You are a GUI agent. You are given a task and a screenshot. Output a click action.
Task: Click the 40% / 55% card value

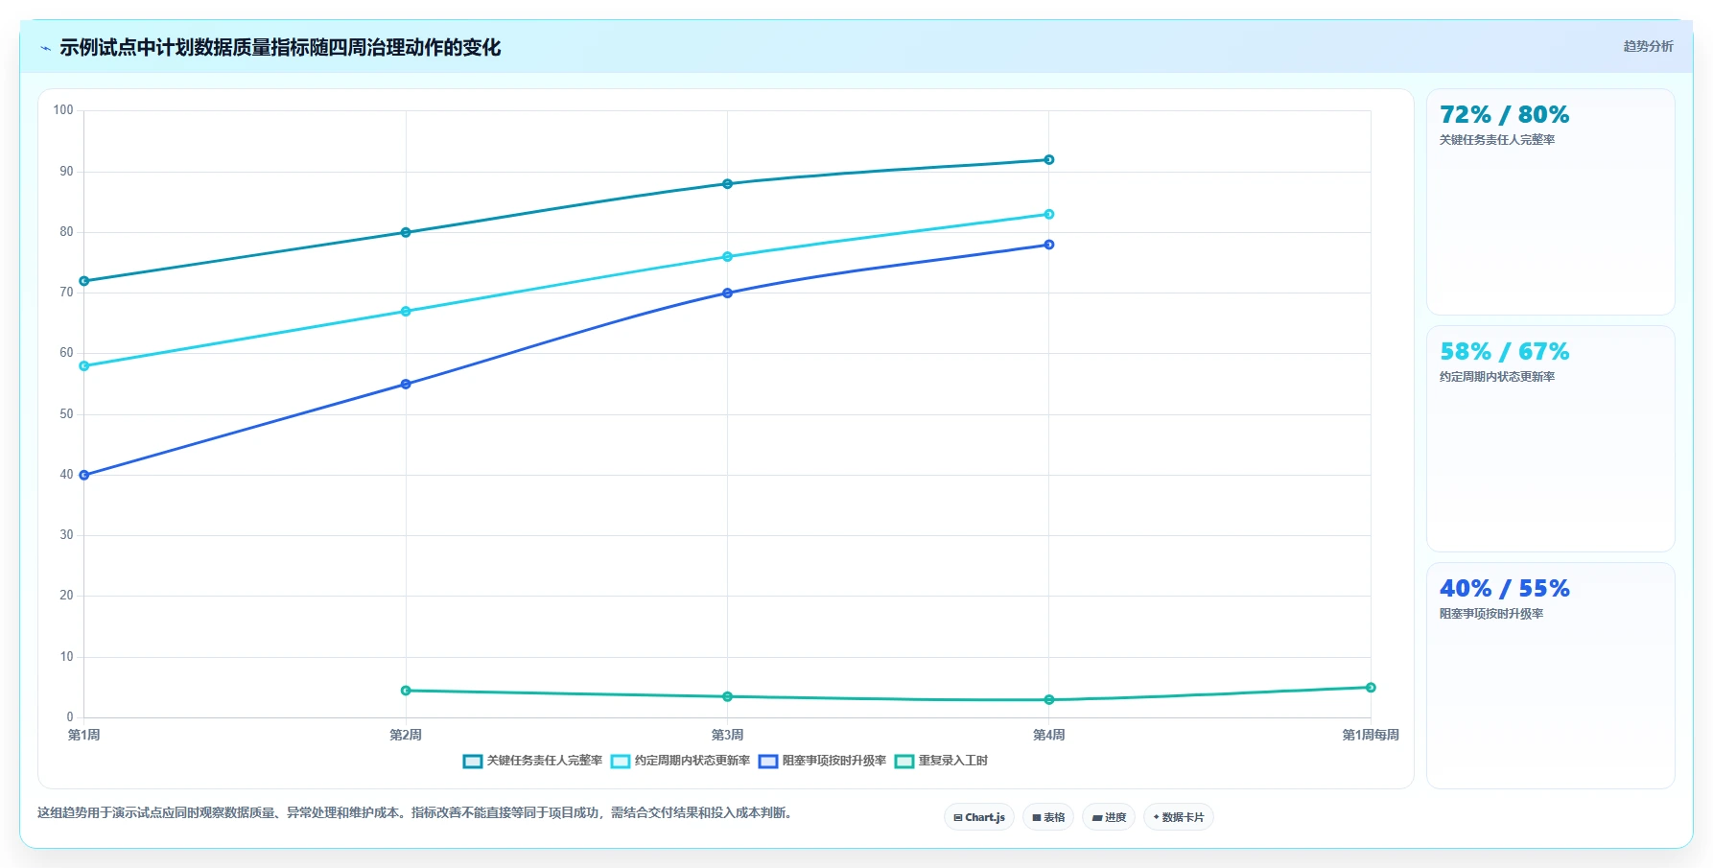click(x=1504, y=589)
